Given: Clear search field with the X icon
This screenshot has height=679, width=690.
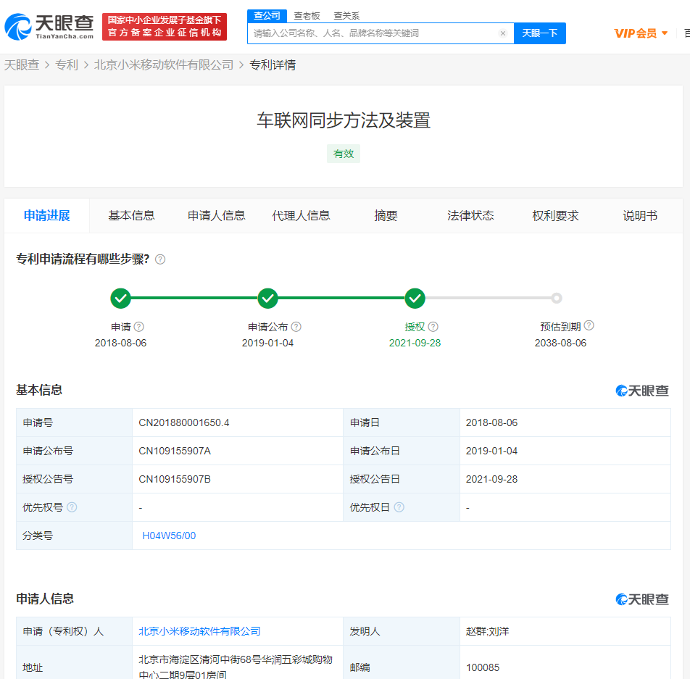Looking at the screenshot, I should pos(503,33).
